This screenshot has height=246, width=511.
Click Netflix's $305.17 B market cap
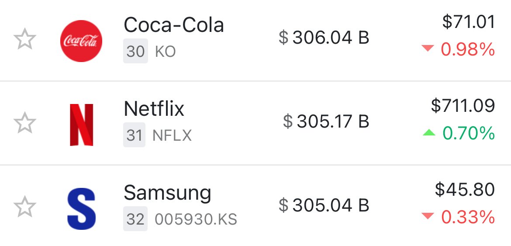tap(326, 121)
